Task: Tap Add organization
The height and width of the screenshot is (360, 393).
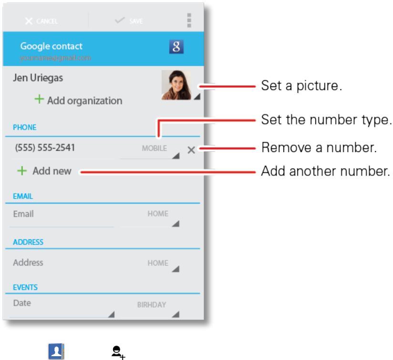Action: 78,100
